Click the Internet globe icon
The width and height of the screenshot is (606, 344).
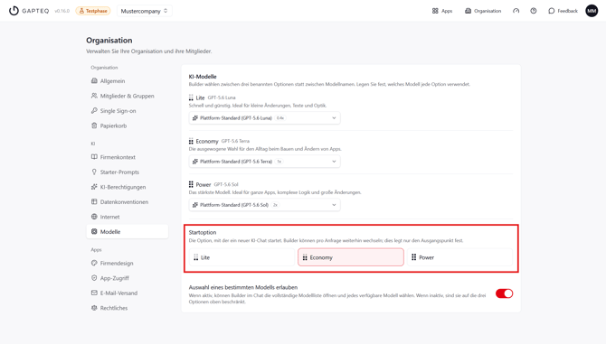[94, 217]
